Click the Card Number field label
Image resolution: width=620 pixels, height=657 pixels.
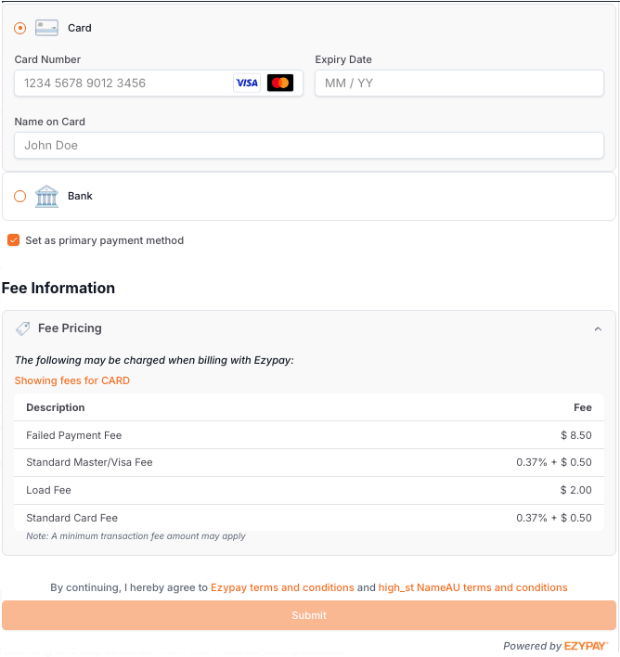tap(47, 59)
